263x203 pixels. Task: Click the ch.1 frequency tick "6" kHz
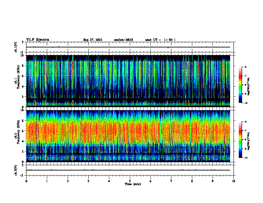click(x=23, y=76)
